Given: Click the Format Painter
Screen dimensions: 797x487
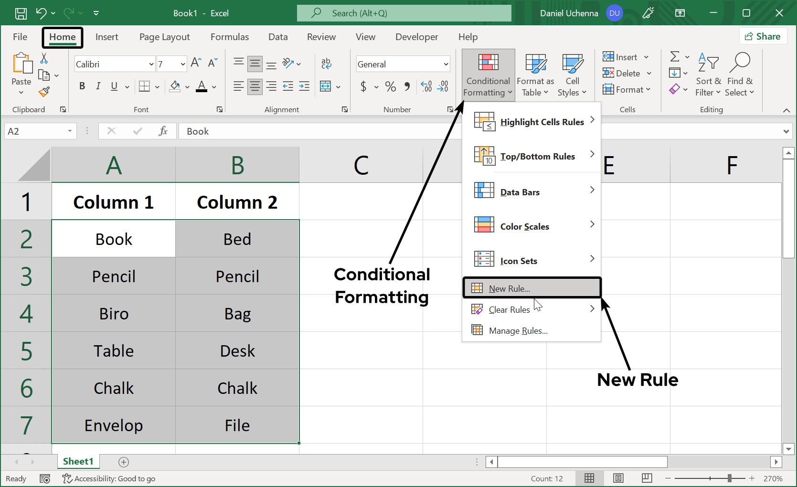Looking at the screenshot, I should click(x=44, y=92).
